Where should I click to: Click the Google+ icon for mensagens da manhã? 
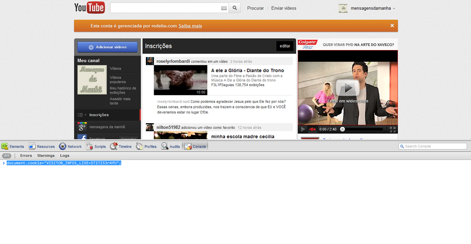pos(82,127)
